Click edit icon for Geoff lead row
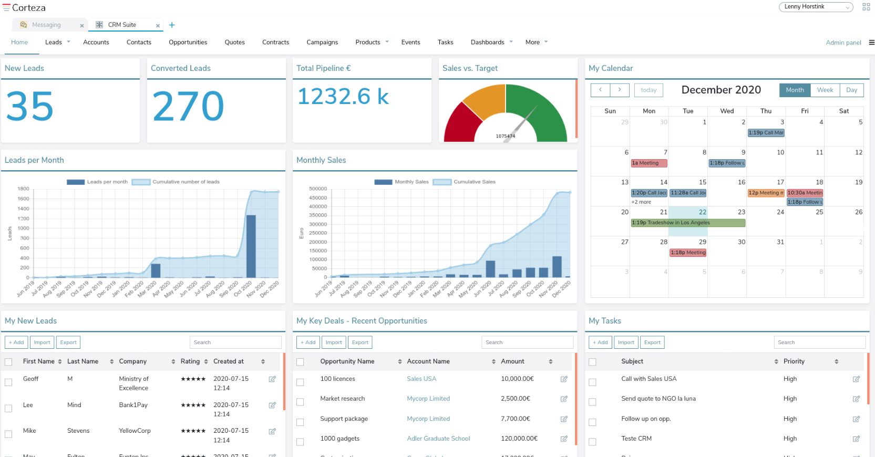Image resolution: width=875 pixels, height=457 pixels. coord(272,379)
